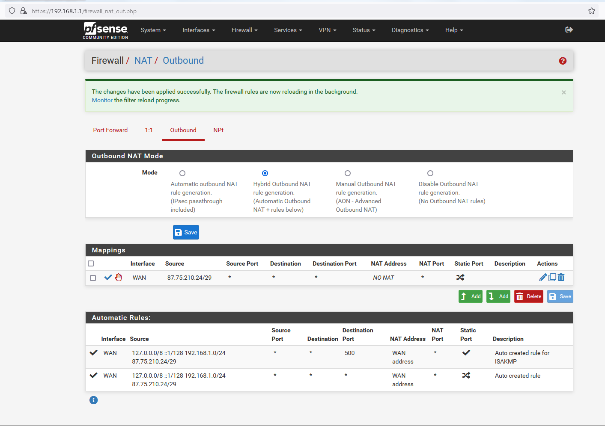Click the NO NAT address cell
Screen dimensions: 605x426
(x=384, y=278)
